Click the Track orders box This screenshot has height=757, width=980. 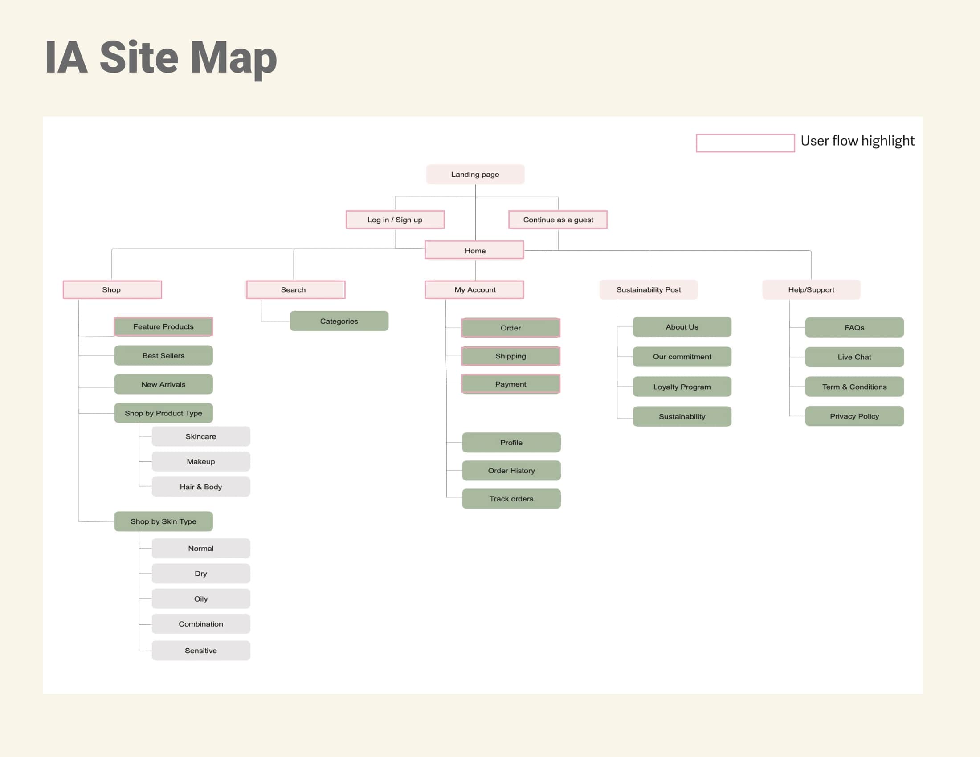[x=511, y=499]
